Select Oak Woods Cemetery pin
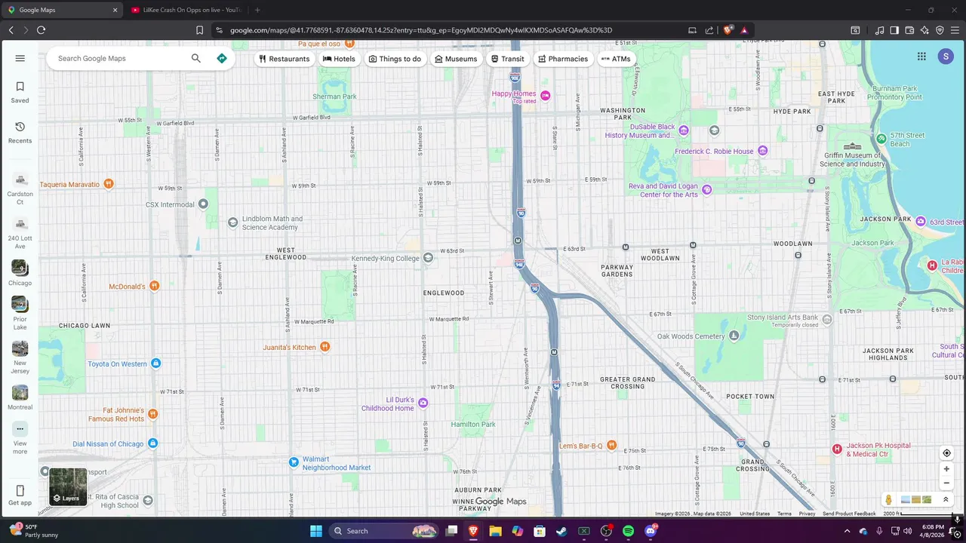This screenshot has width=966, height=543. click(734, 336)
